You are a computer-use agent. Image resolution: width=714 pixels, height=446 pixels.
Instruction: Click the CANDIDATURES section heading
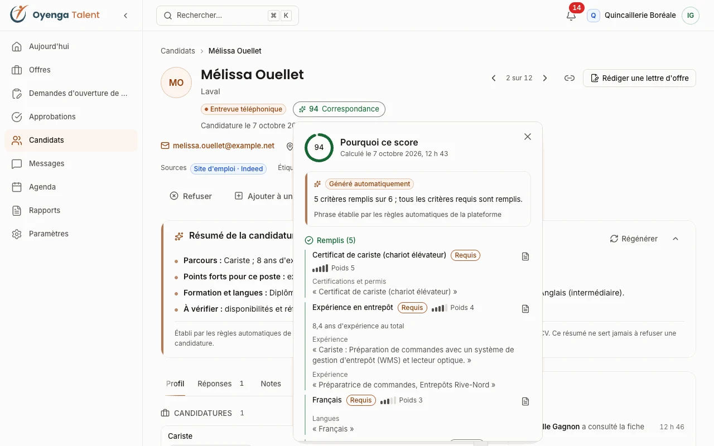[202, 413]
